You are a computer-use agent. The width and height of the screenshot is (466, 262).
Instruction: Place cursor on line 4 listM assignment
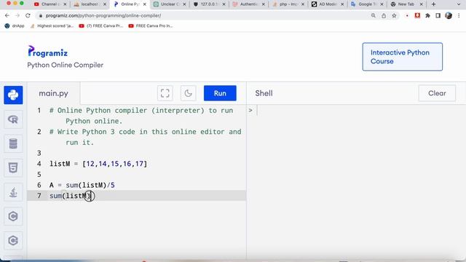98,164
